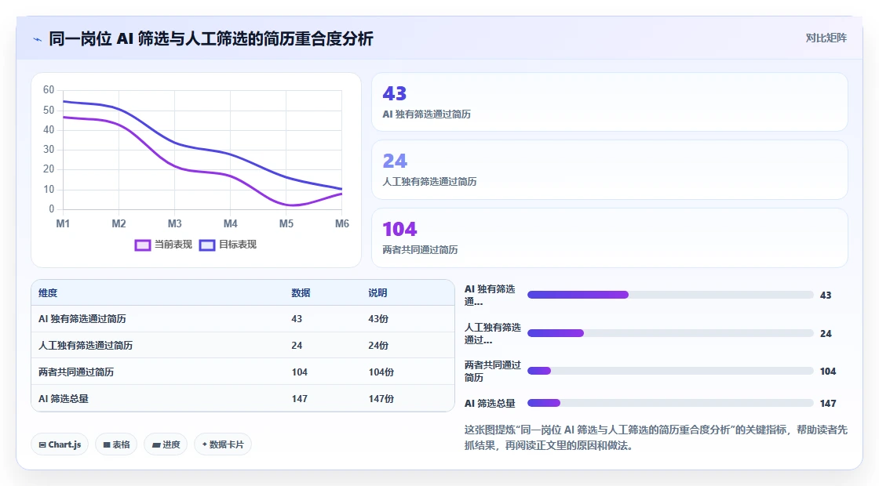Select table row 人工独有筛选通过简历
Viewport: 879px width, 486px height.
coord(243,346)
